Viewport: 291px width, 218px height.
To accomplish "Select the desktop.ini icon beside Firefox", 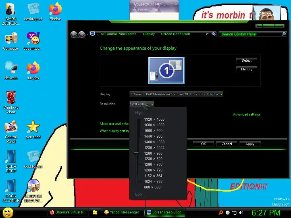I will pyautogui.click(x=33, y=11).
